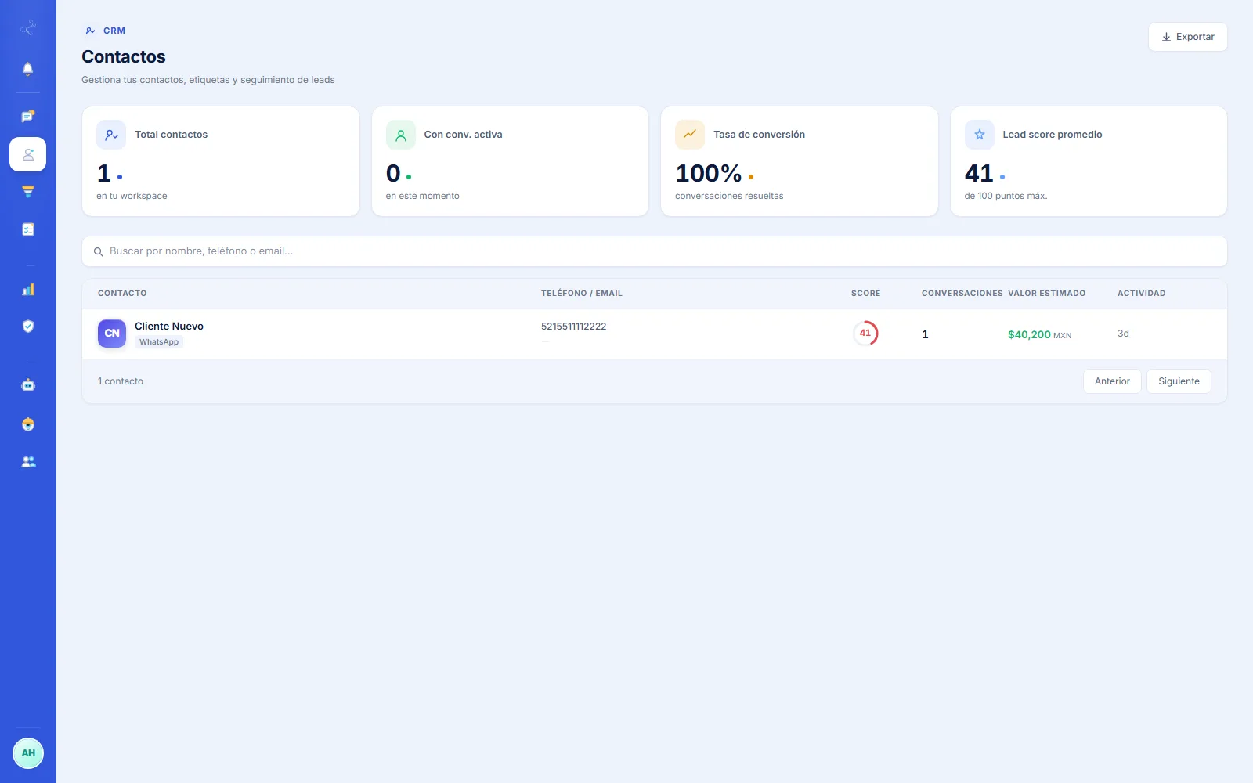
Task: Open the tasks checklist icon
Action: tap(27, 229)
